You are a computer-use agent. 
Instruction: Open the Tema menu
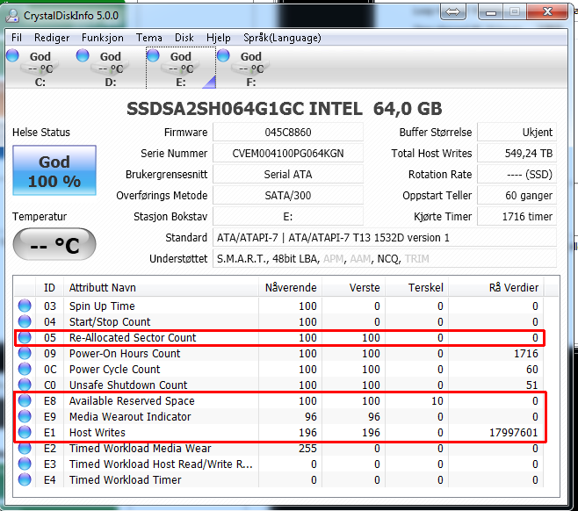pyautogui.click(x=149, y=38)
